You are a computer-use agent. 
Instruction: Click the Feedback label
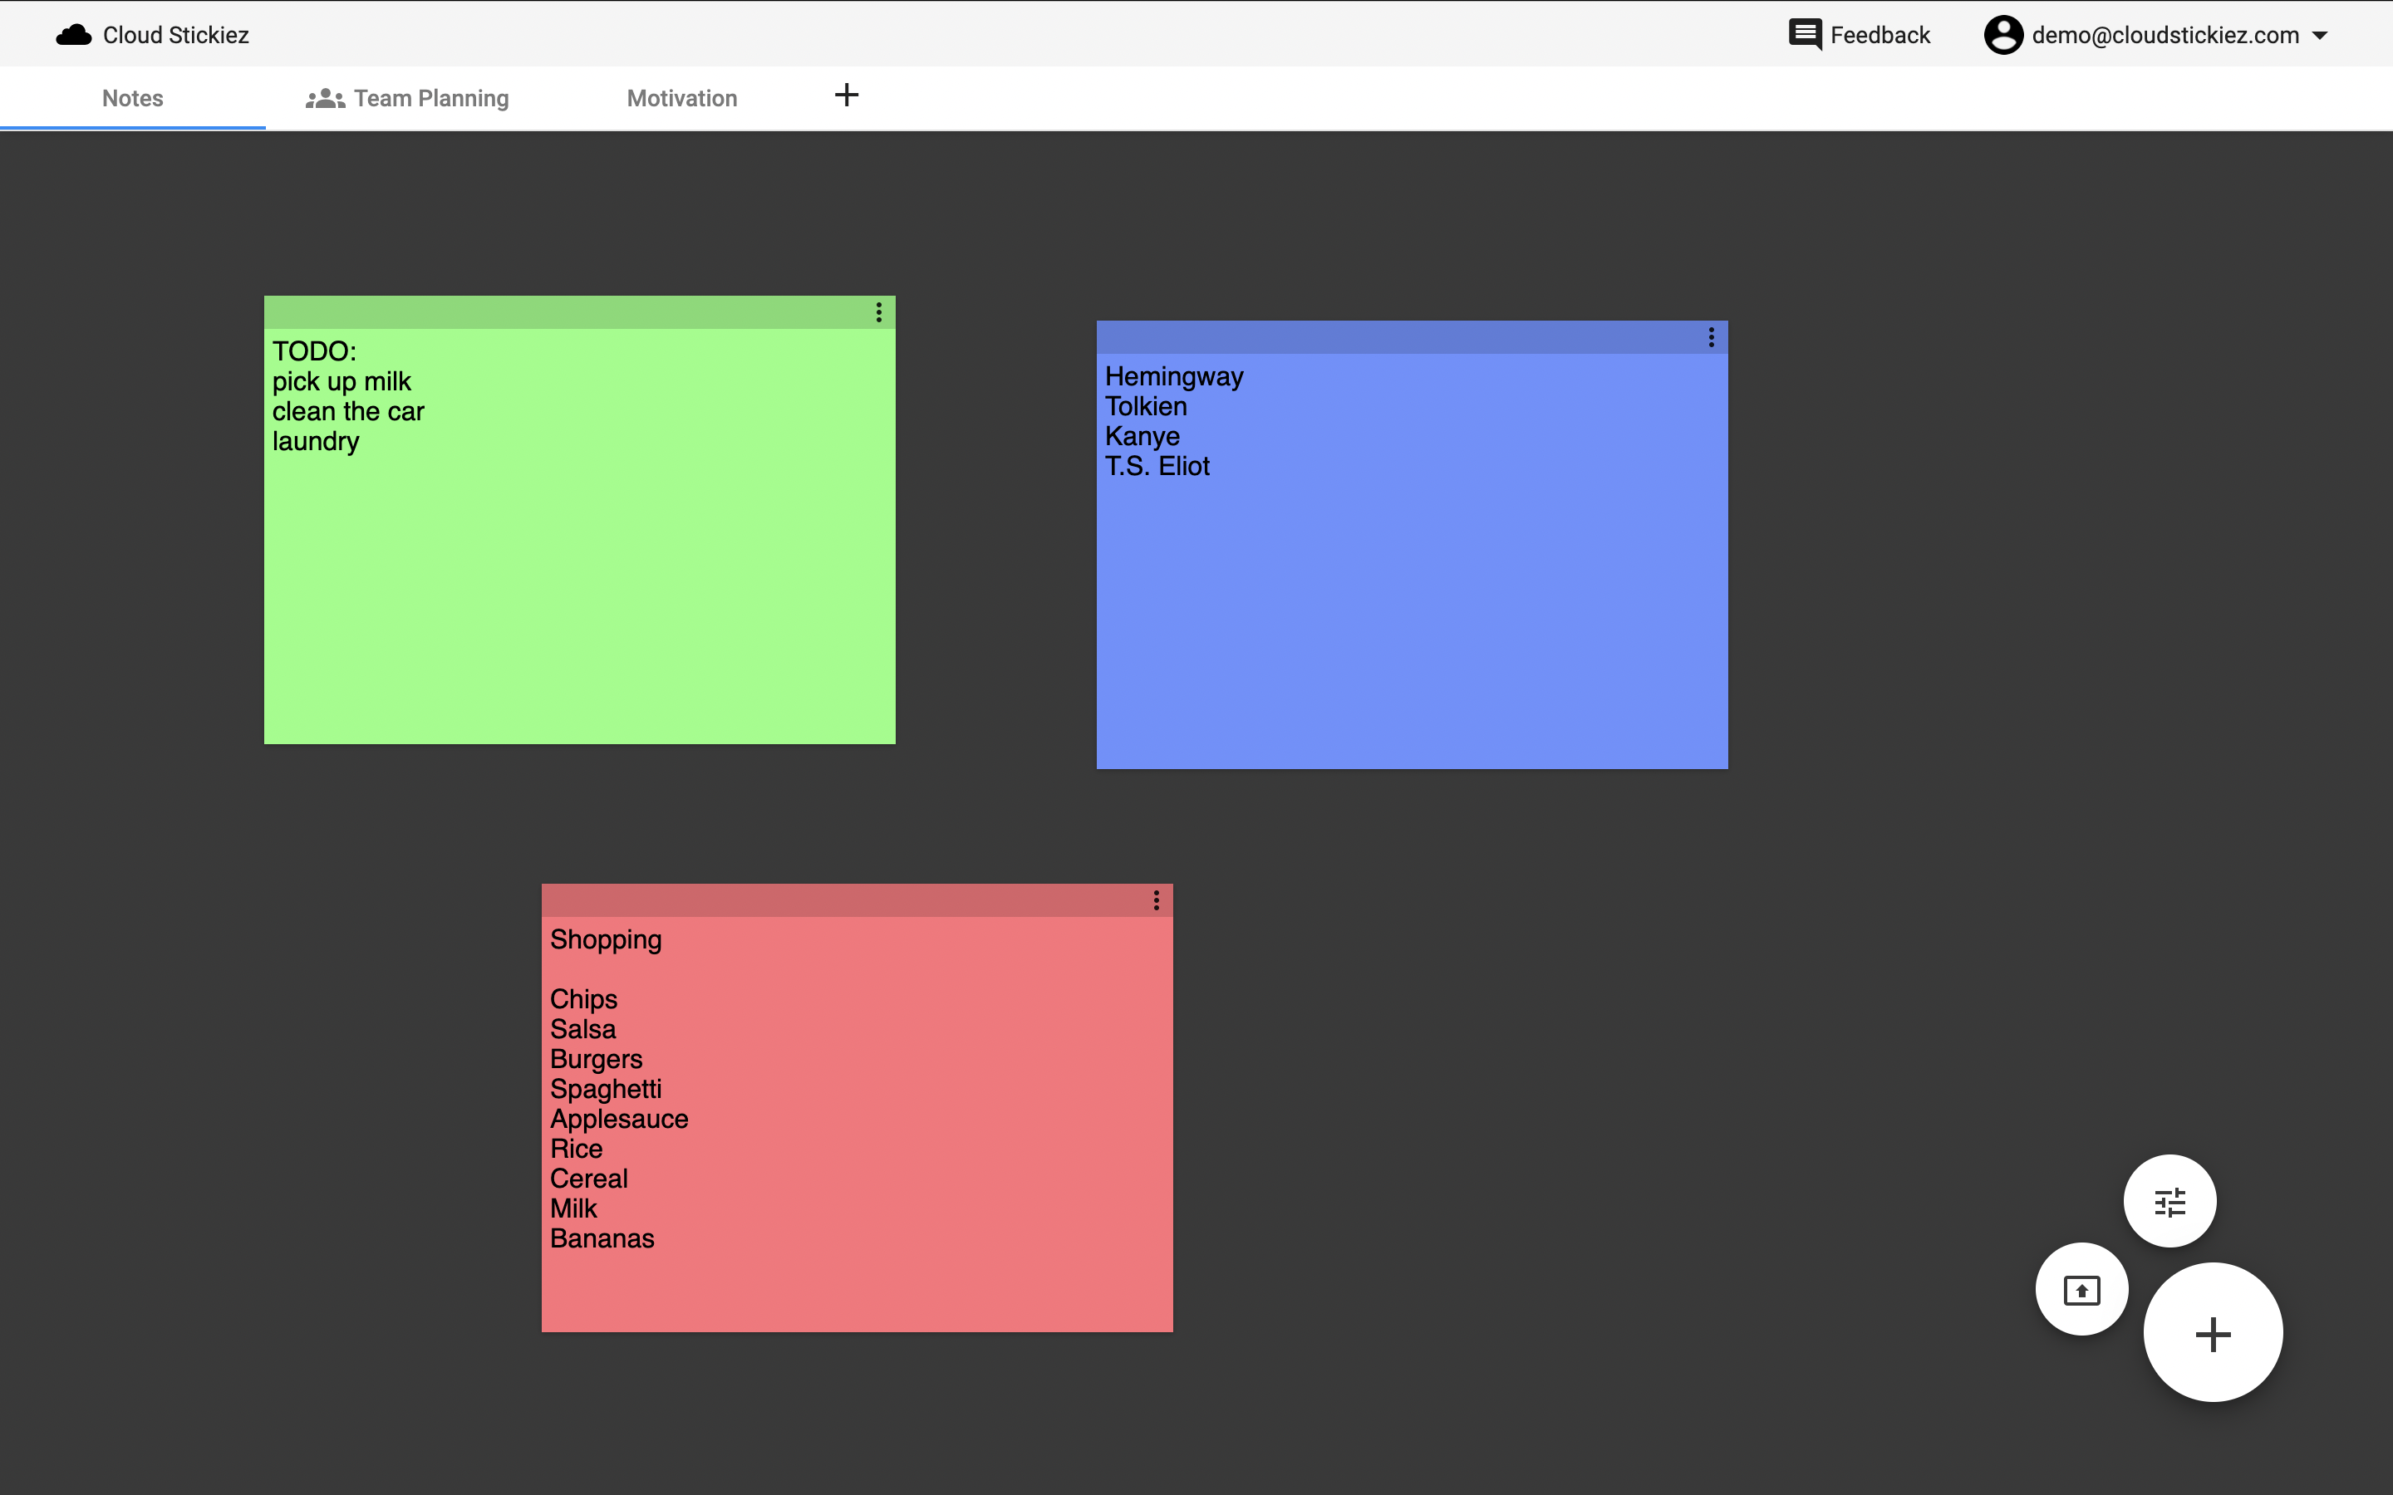pos(1880,33)
